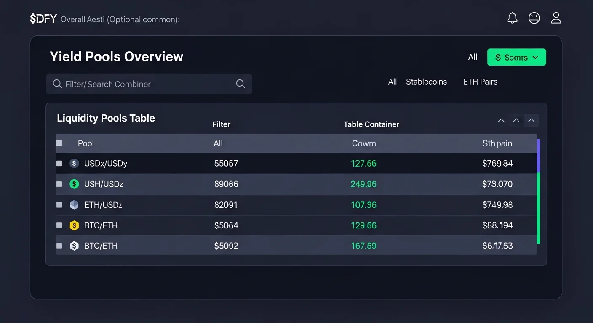The image size is (593, 323).
Task: Click BTC/ETH in the $5064 row
Action: [x=101, y=225]
